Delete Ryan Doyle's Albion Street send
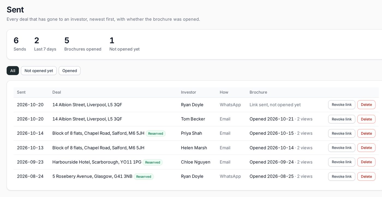382x197 pixels. pyautogui.click(x=366, y=105)
